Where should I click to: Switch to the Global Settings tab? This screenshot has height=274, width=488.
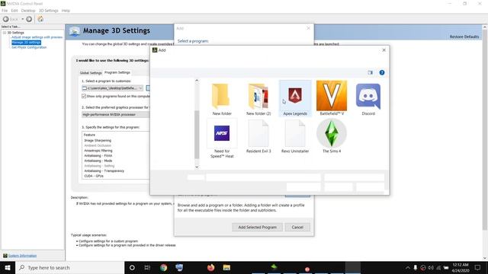pos(91,73)
